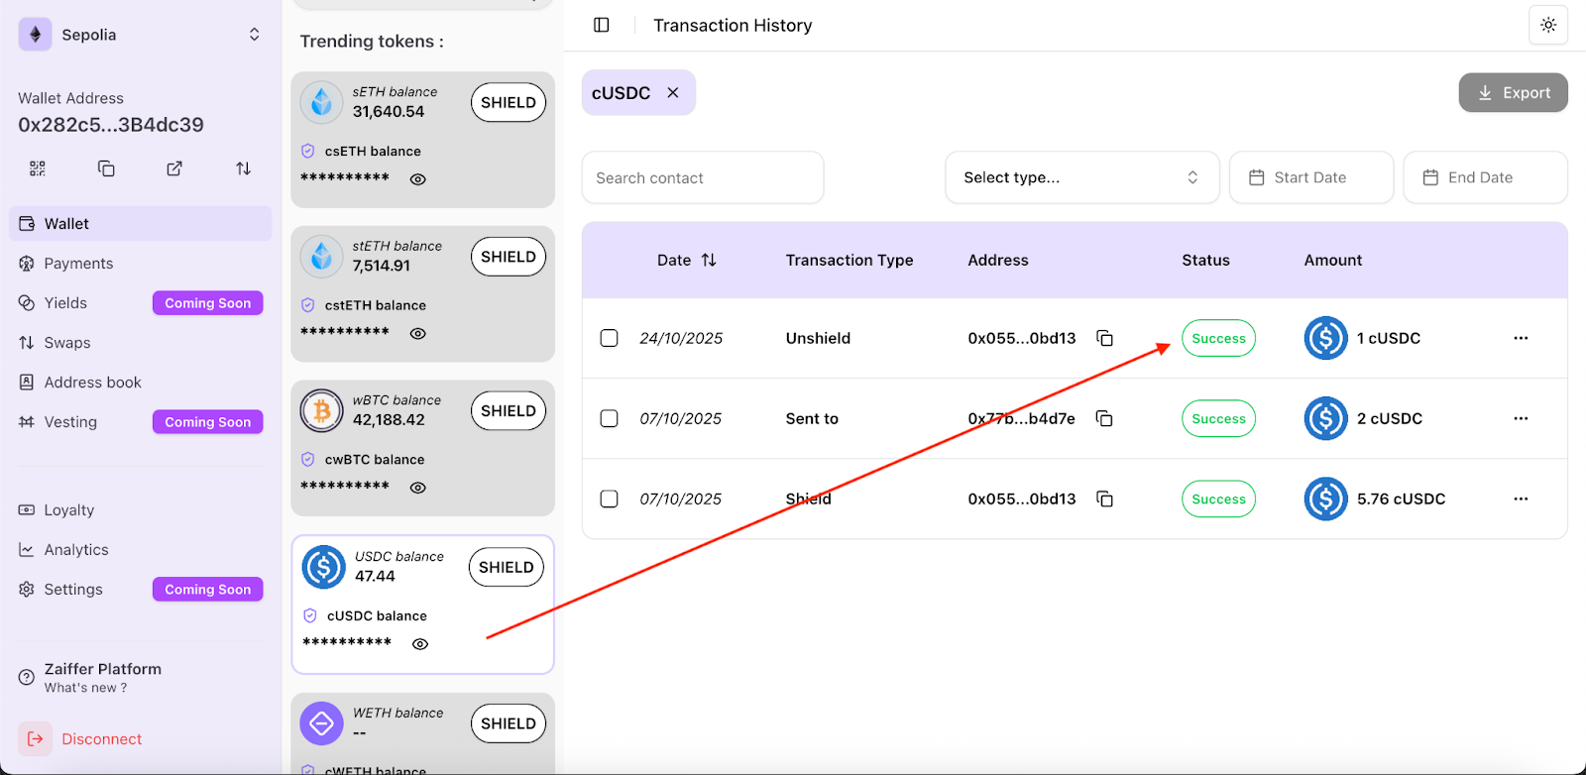This screenshot has height=775, width=1586.
Task: Click the sETH token icon
Action: tap(322, 102)
